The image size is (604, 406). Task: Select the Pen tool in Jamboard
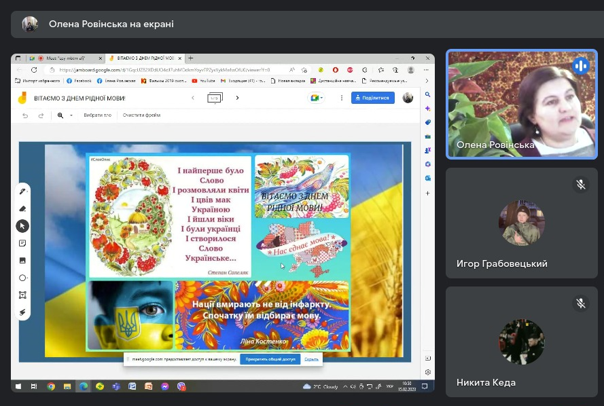[22, 191]
